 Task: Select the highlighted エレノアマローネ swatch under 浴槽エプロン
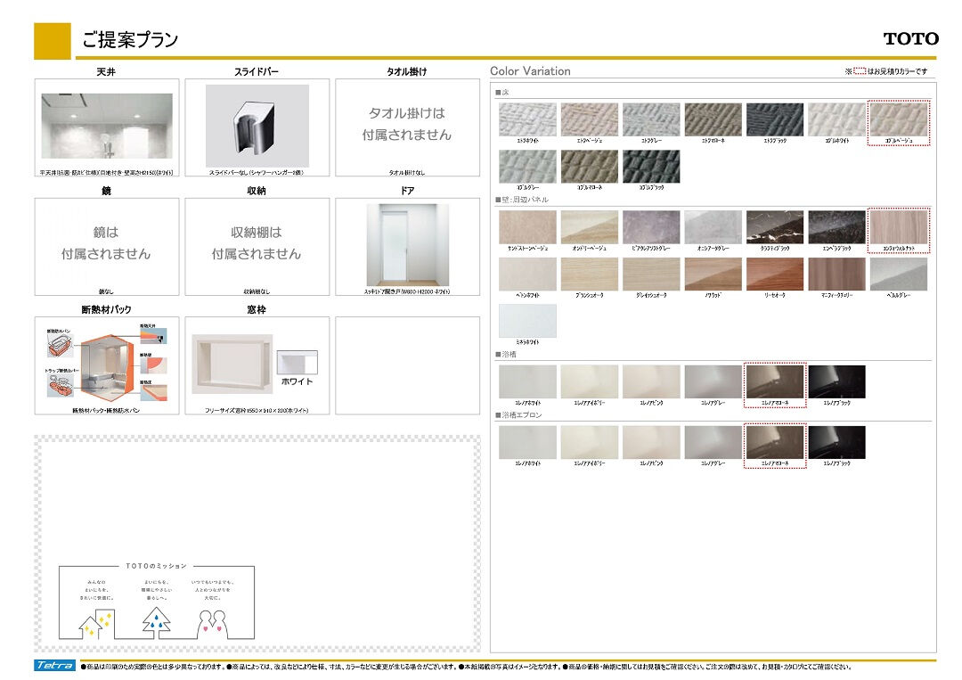(775, 443)
